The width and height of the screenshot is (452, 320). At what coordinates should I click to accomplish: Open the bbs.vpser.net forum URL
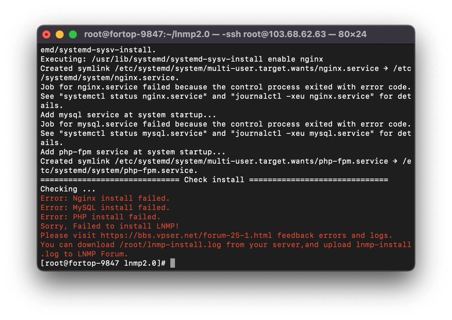tap(186, 236)
